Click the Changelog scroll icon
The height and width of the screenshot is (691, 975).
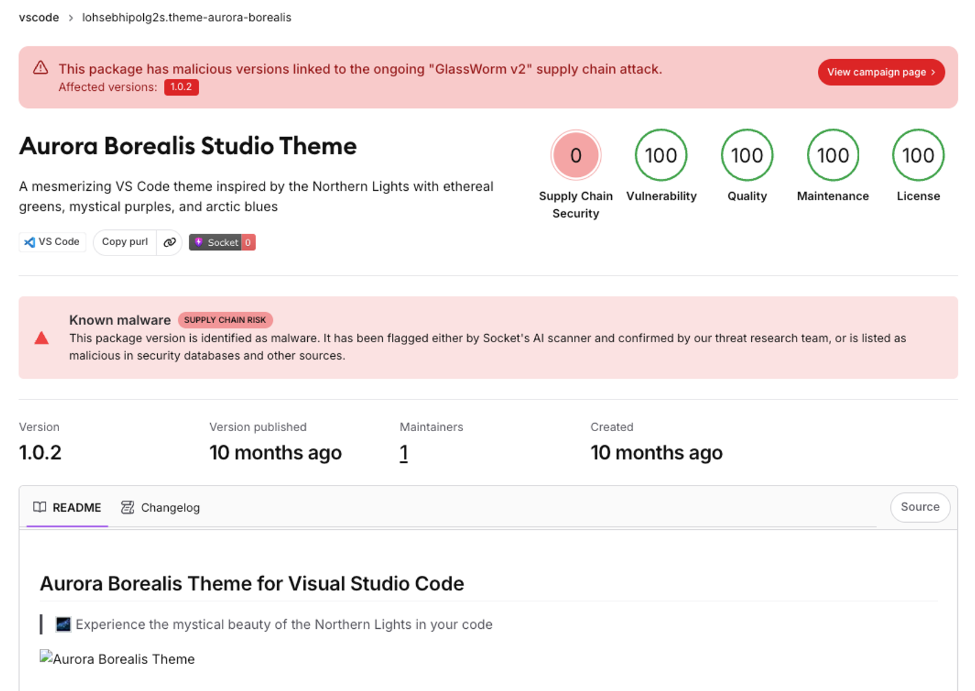[127, 507]
